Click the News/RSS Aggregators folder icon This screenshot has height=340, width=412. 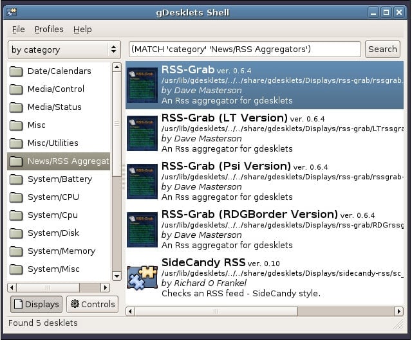click(16, 161)
